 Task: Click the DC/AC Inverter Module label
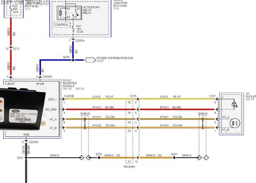[70, 83]
